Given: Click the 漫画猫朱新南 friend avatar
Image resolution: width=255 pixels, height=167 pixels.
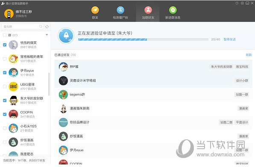Looking at the screenshot, I should click(63, 109).
